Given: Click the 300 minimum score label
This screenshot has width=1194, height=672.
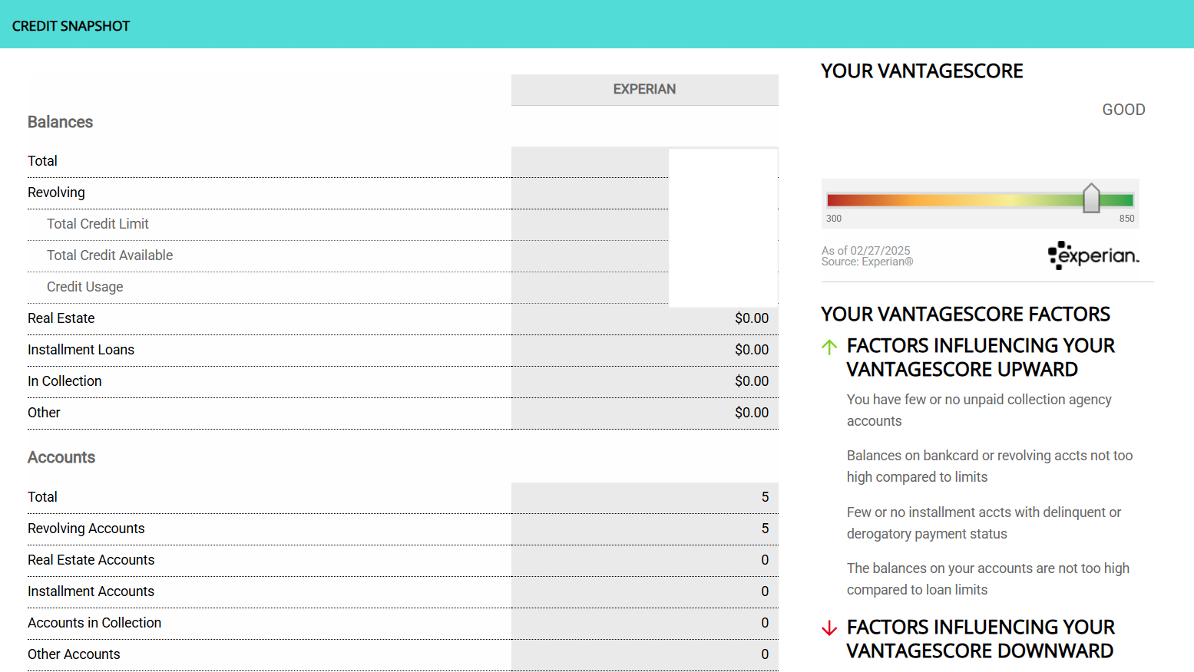Looking at the screenshot, I should 834,219.
